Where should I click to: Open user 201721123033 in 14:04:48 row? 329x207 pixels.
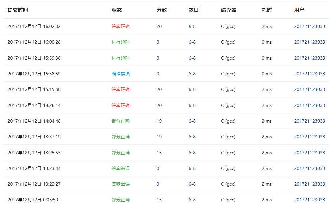pos(310,121)
